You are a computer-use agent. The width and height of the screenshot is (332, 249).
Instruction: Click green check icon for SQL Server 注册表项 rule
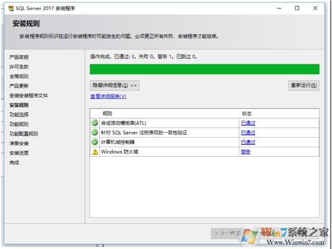pyautogui.click(x=95, y=132)
